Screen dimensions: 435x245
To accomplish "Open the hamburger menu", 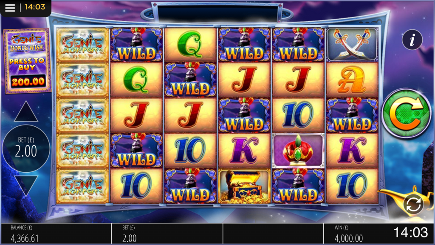I will 10,8.
